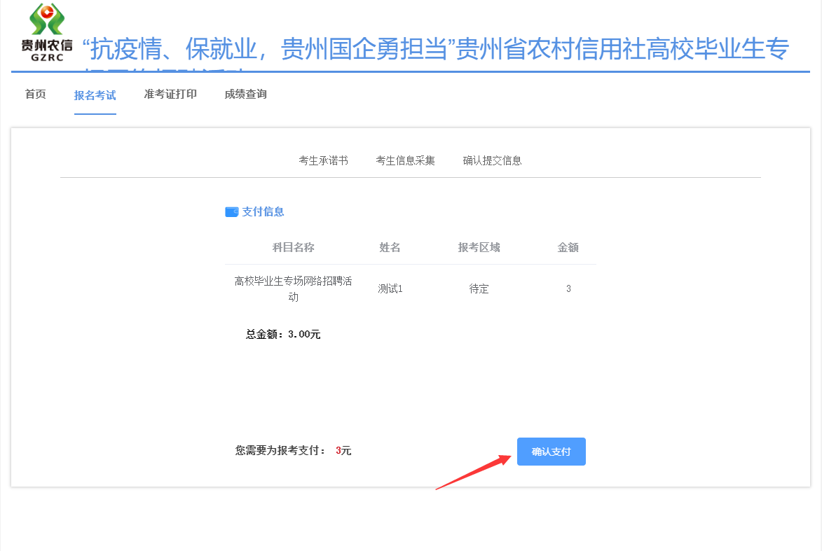Select the 考生信息采集 step

(x=405, y=160)
